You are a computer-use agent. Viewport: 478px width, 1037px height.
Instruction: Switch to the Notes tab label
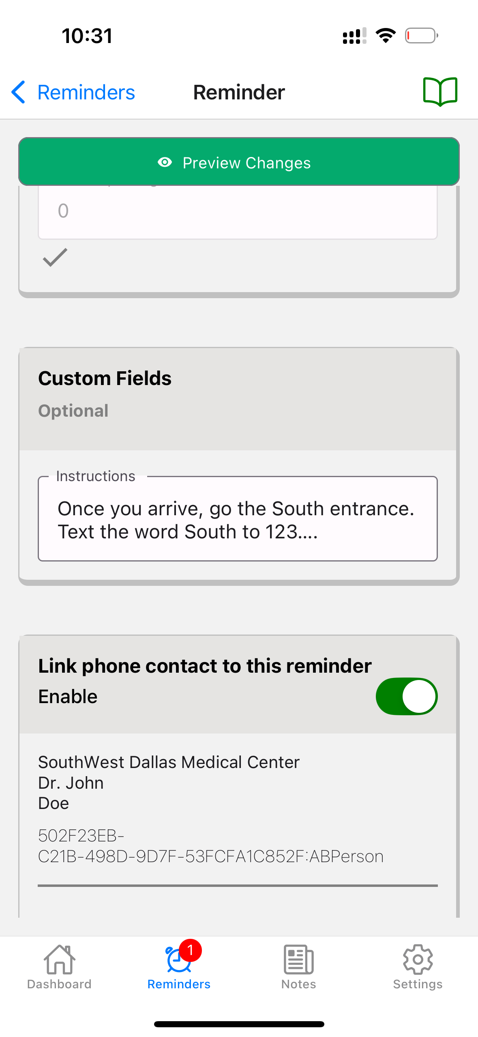298,984
